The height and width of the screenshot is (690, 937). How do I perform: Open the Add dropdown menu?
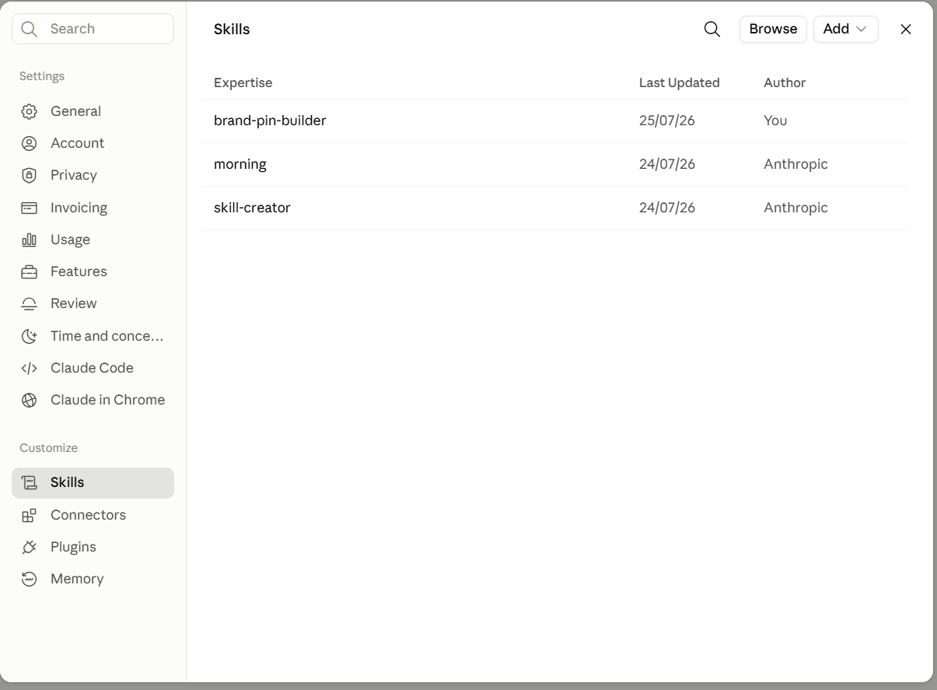(845, 29)
